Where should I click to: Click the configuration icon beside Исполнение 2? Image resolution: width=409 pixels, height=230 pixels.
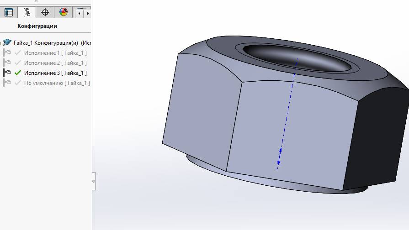(x=7, y=63)
